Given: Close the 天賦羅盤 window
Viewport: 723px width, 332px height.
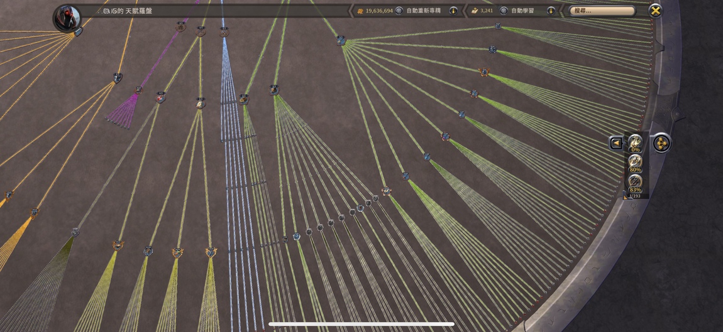Looking at the screenshot, I should pyautogui.click(x=655, y=11).
